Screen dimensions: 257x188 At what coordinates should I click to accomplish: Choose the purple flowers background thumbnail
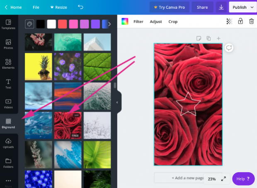pos(68,66)
